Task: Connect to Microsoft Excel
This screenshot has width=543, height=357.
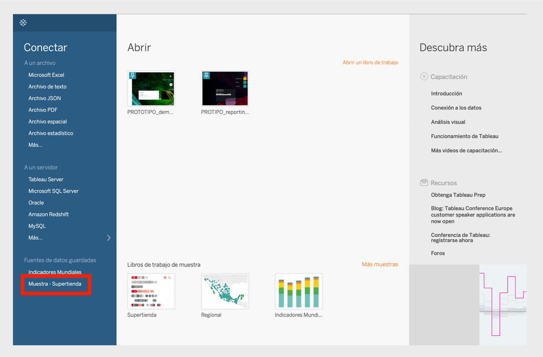Action: click(x=47, y=75)
